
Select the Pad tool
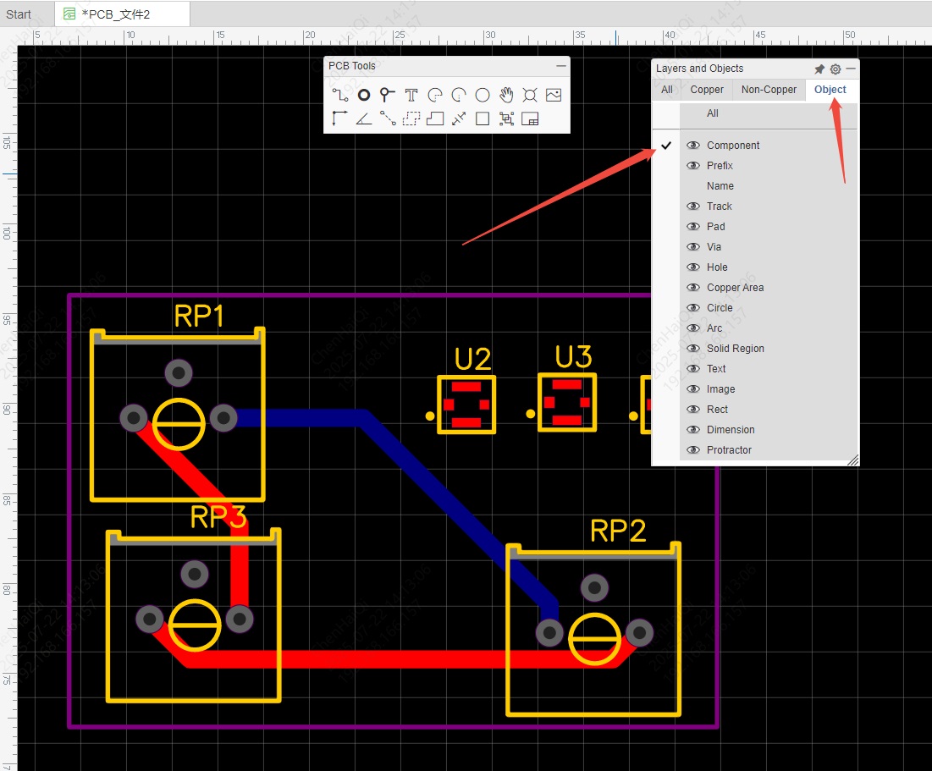tap(363, 95)
